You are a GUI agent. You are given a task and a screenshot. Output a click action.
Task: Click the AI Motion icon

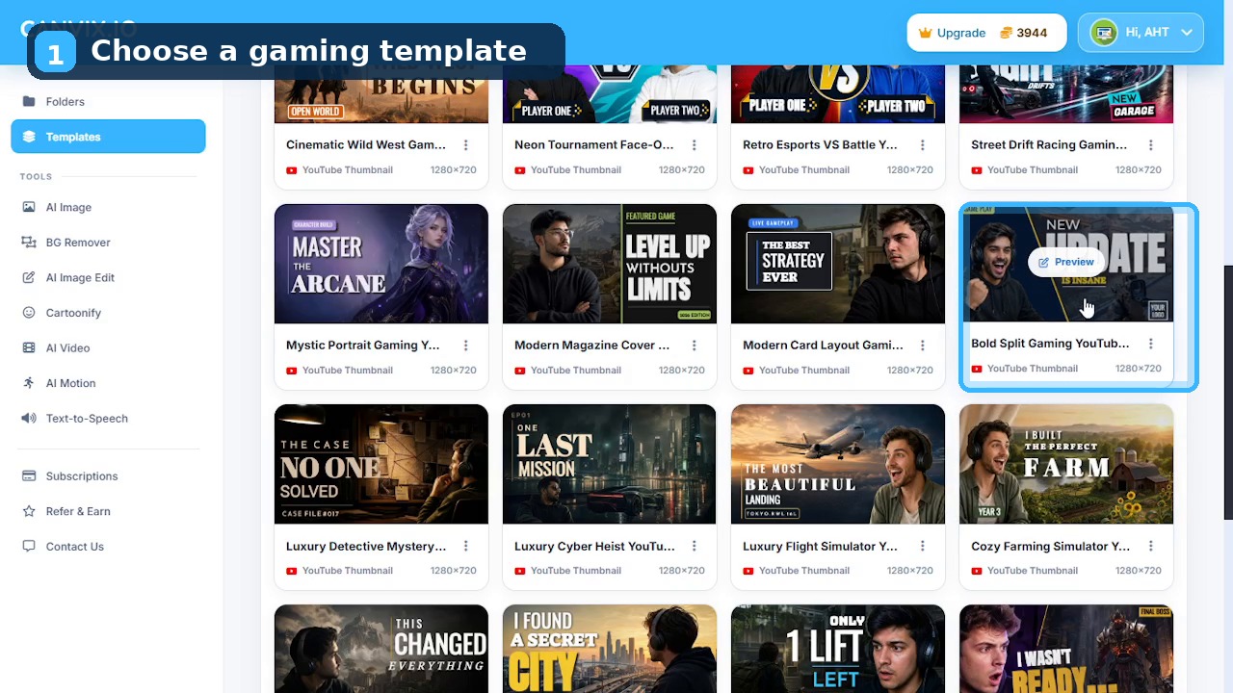[x=29, y=383]
